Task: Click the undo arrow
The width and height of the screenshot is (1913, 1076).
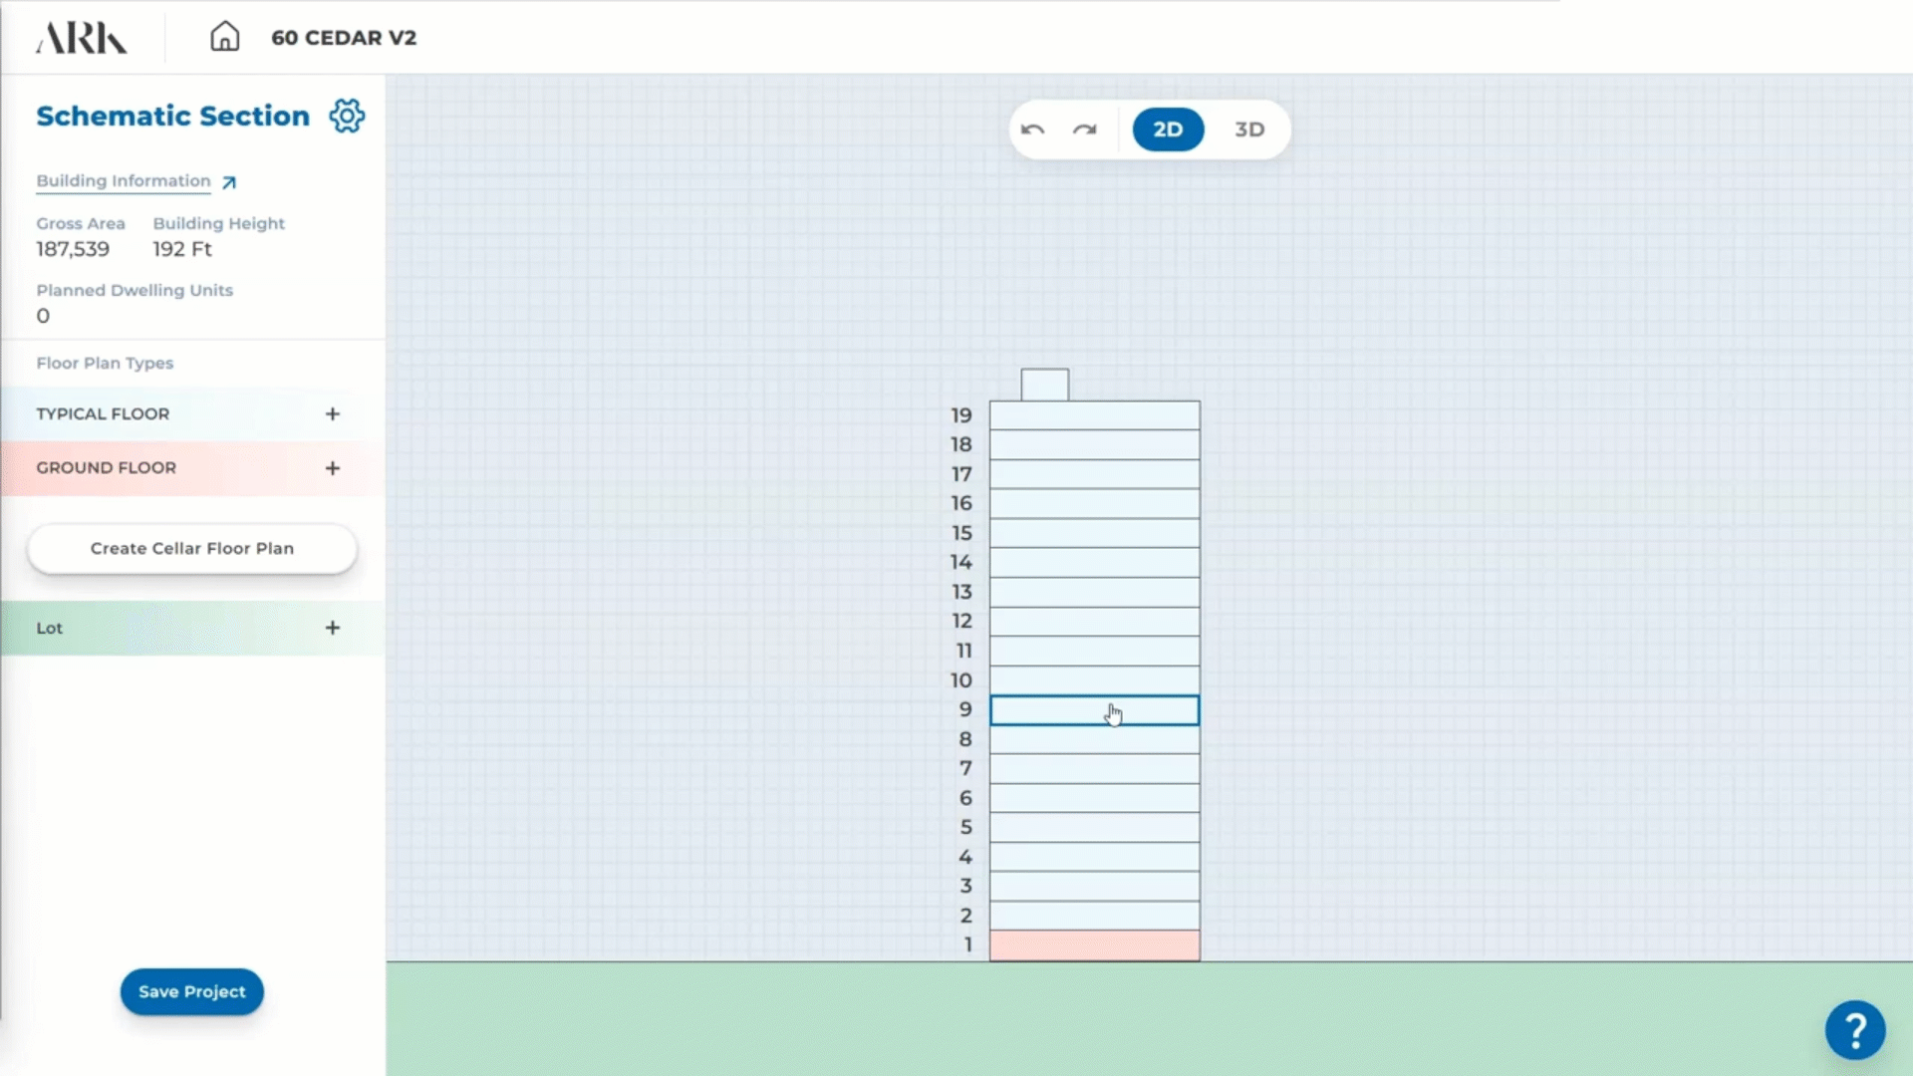Action: point(1032,130)
